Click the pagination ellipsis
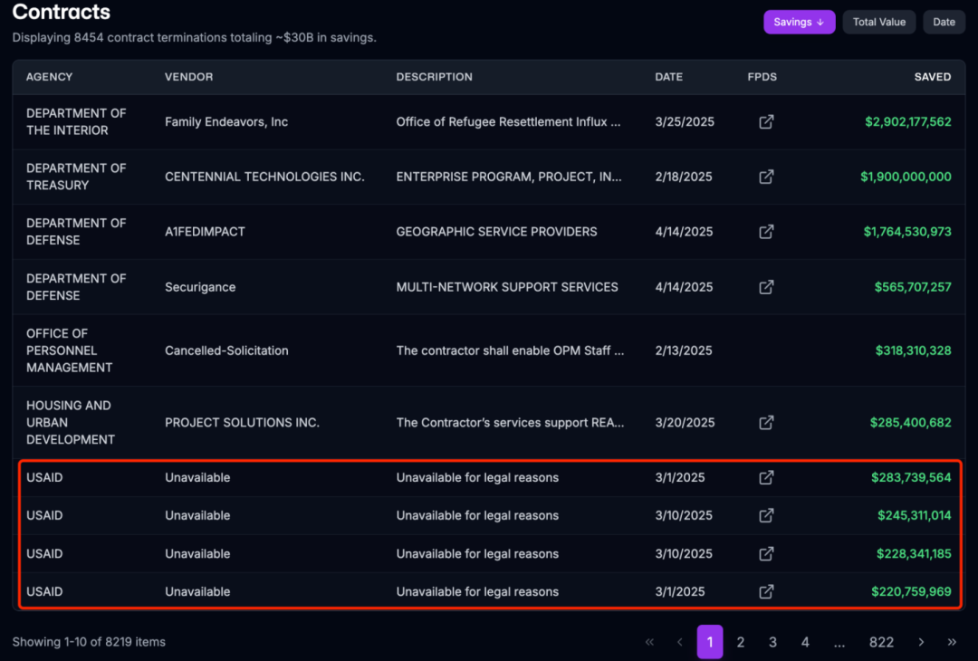Screen dimensions: 978x661 coord(839,643)
